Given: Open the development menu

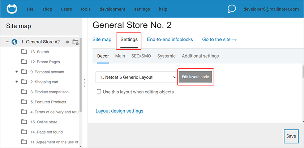Looking at the screenshot, I should pos(112,9).
